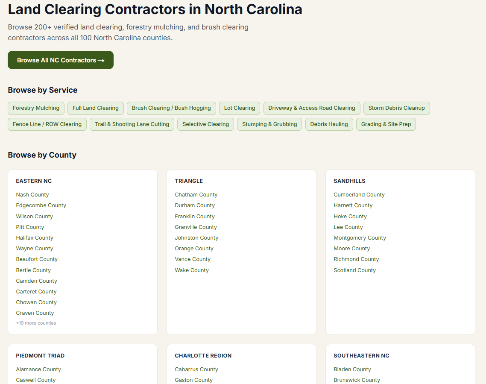The width and height of the screenshot is (486, 384).
Task: Open Driveway & Access Road Clearing
Action: tap(311, 108)
